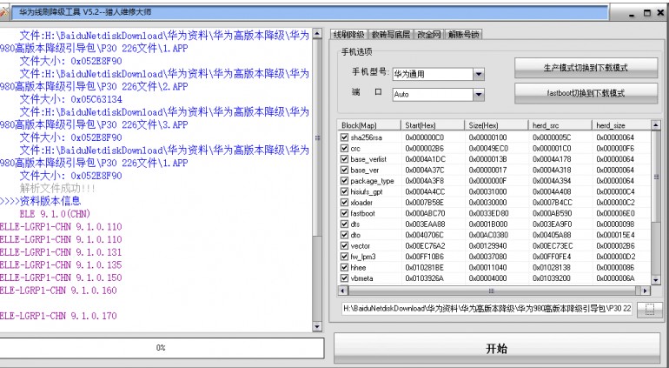
Task: Click table horizontal scroll right arrow
Action: pyautogui.click(x=646, y=291)
